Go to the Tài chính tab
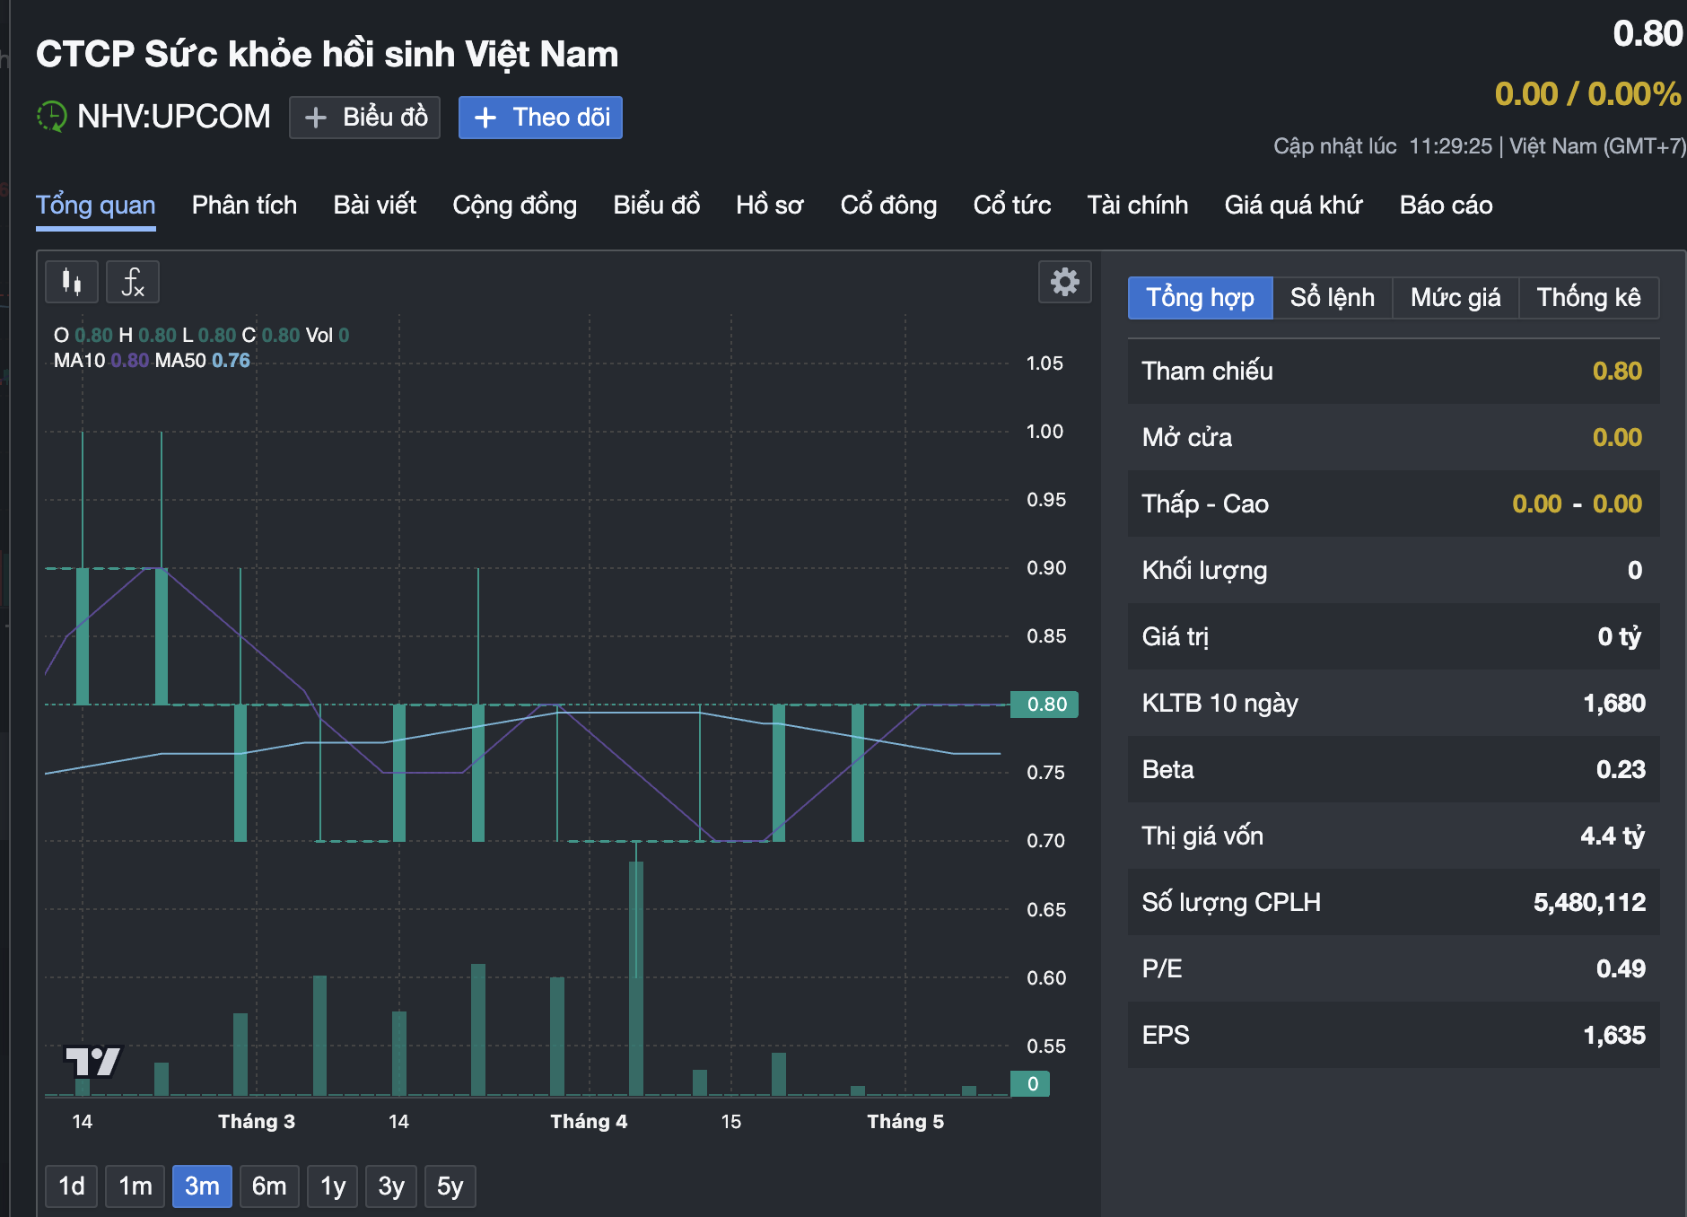 point(1137,206)
